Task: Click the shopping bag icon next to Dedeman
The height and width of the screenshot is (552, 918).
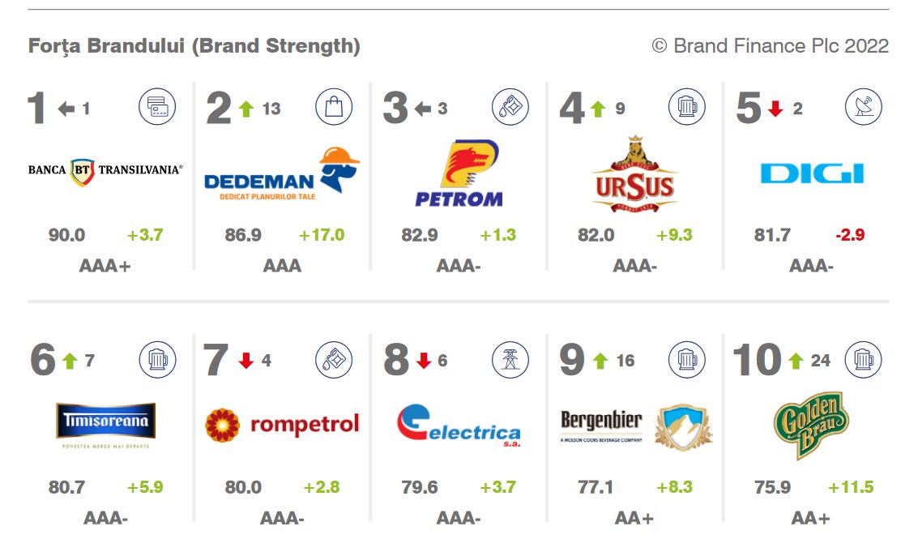Action: [334, 107]
